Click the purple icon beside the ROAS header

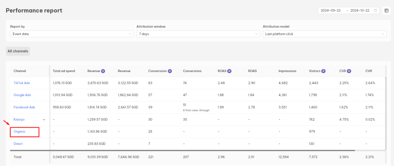229,71
